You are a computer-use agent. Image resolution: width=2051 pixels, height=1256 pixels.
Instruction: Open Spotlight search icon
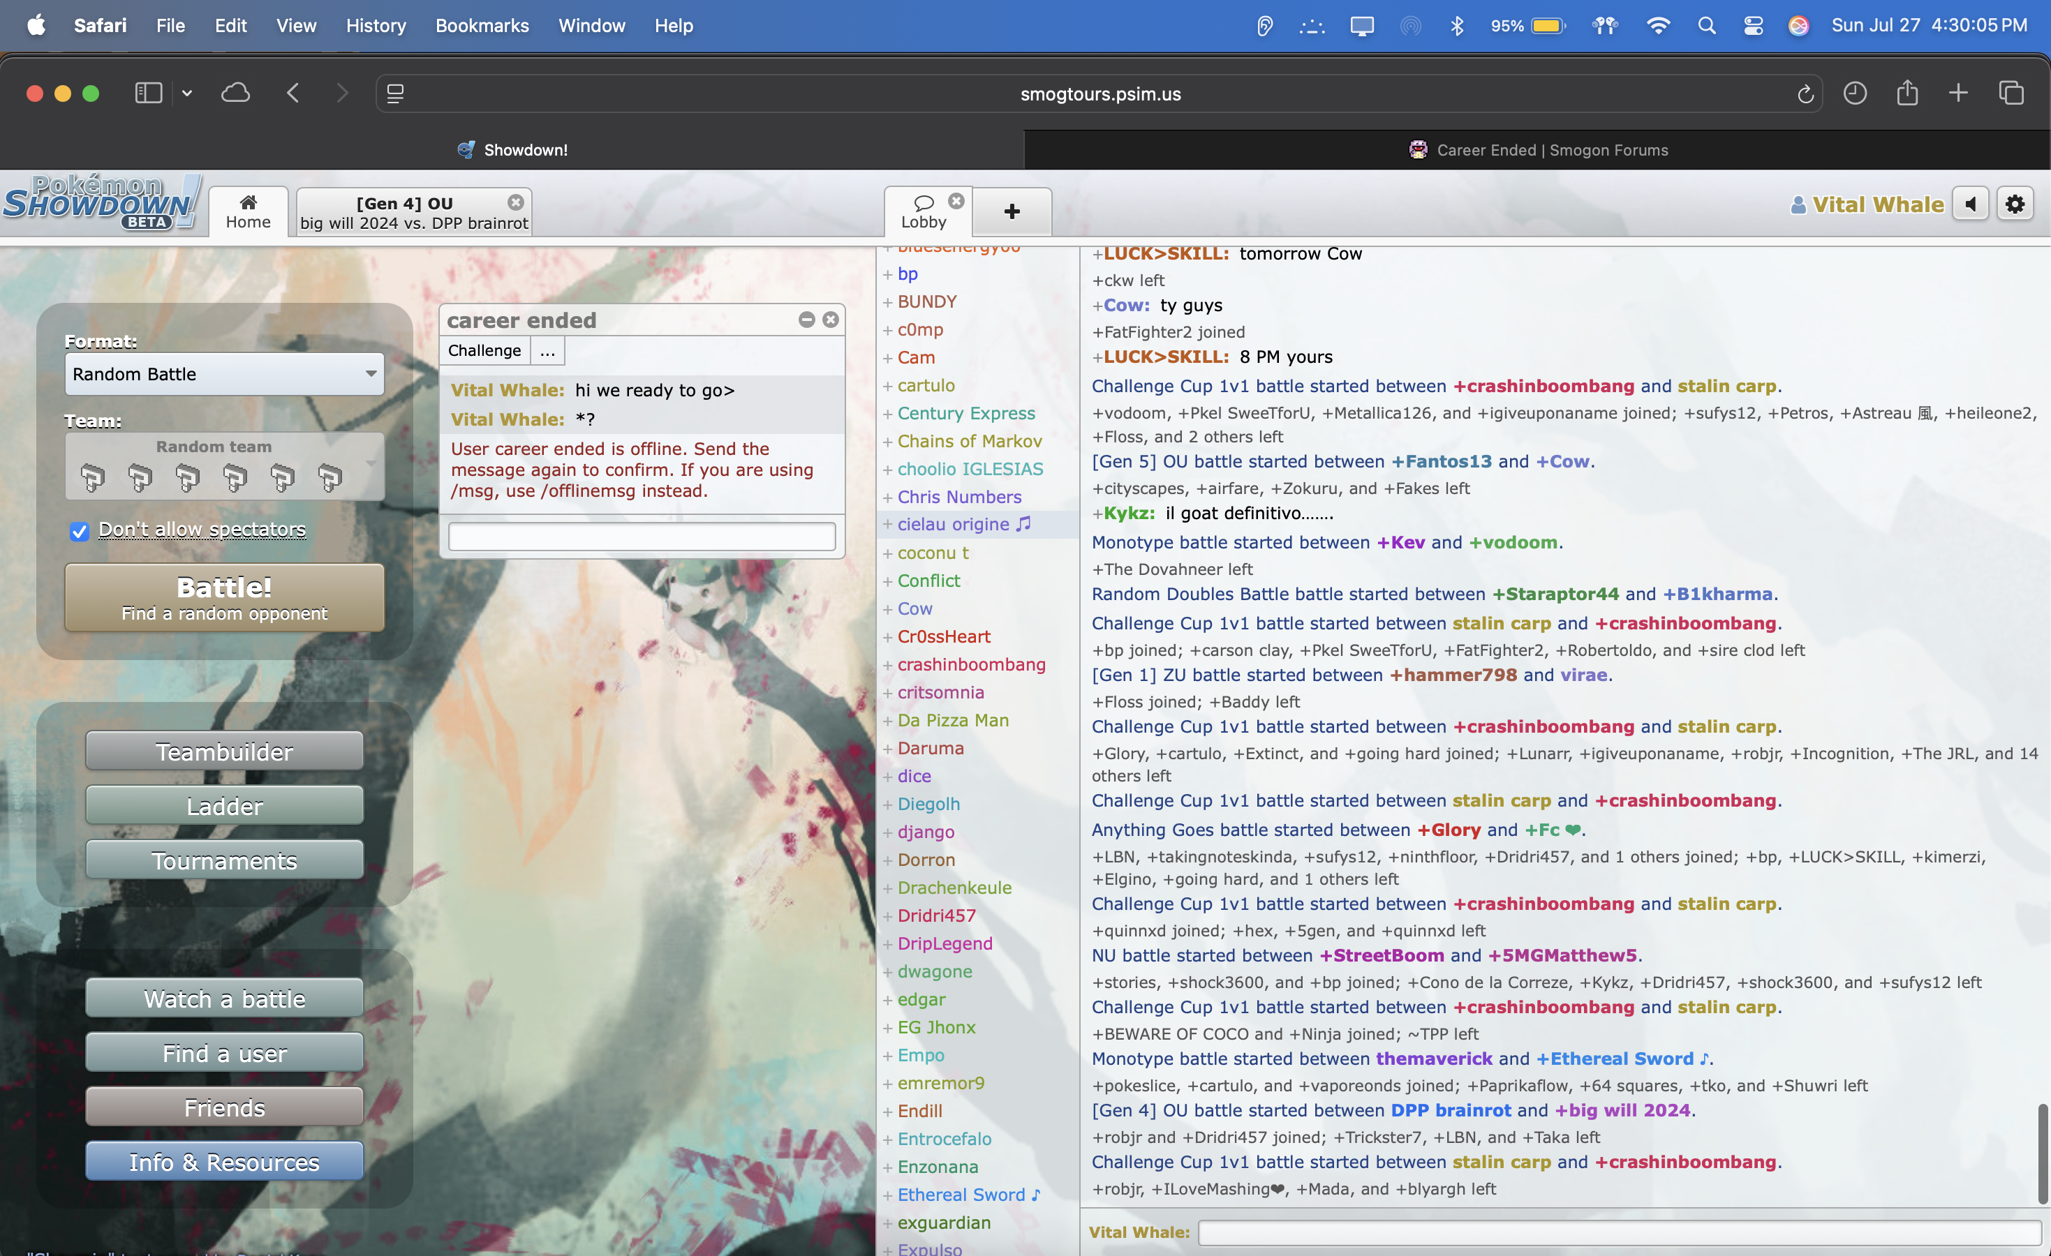click(1706, 26)
